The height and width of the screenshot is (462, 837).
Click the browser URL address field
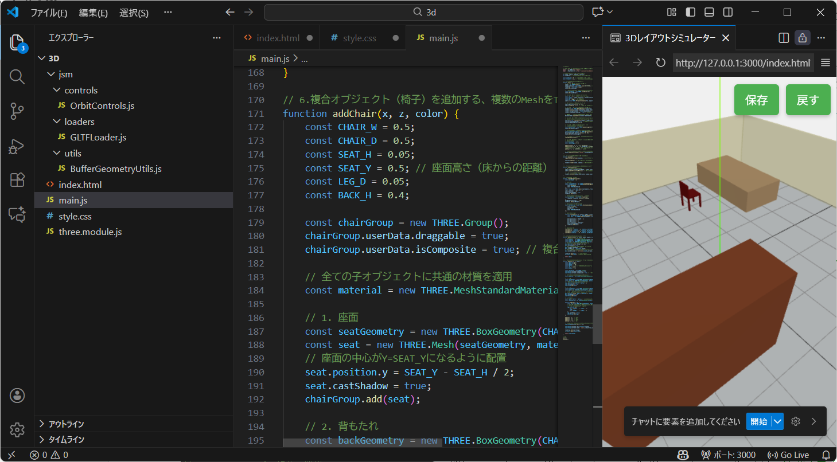[742, 63]
